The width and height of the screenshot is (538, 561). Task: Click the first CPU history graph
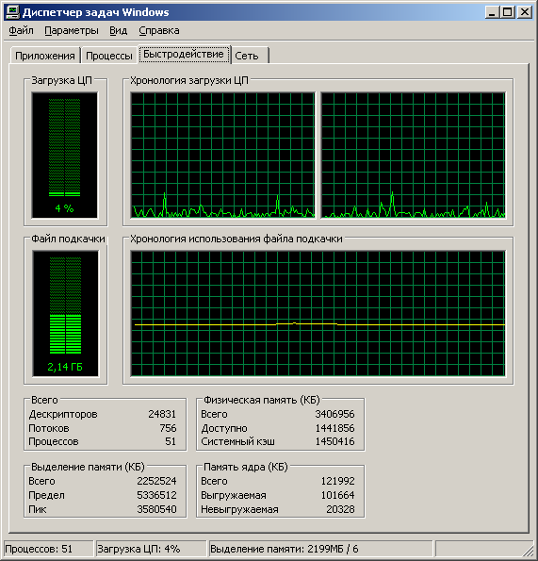222,155
